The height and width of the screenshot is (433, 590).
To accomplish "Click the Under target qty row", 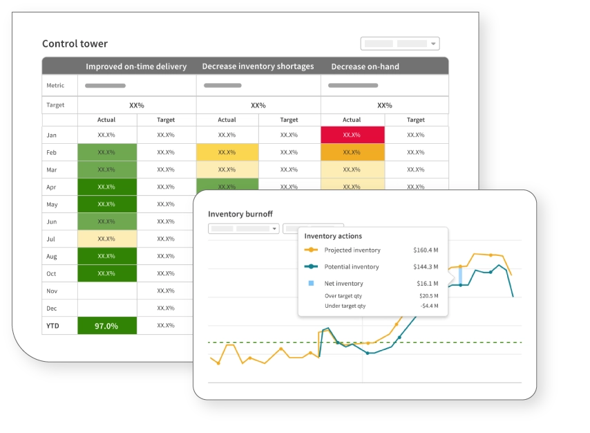I will pos(373,305).
